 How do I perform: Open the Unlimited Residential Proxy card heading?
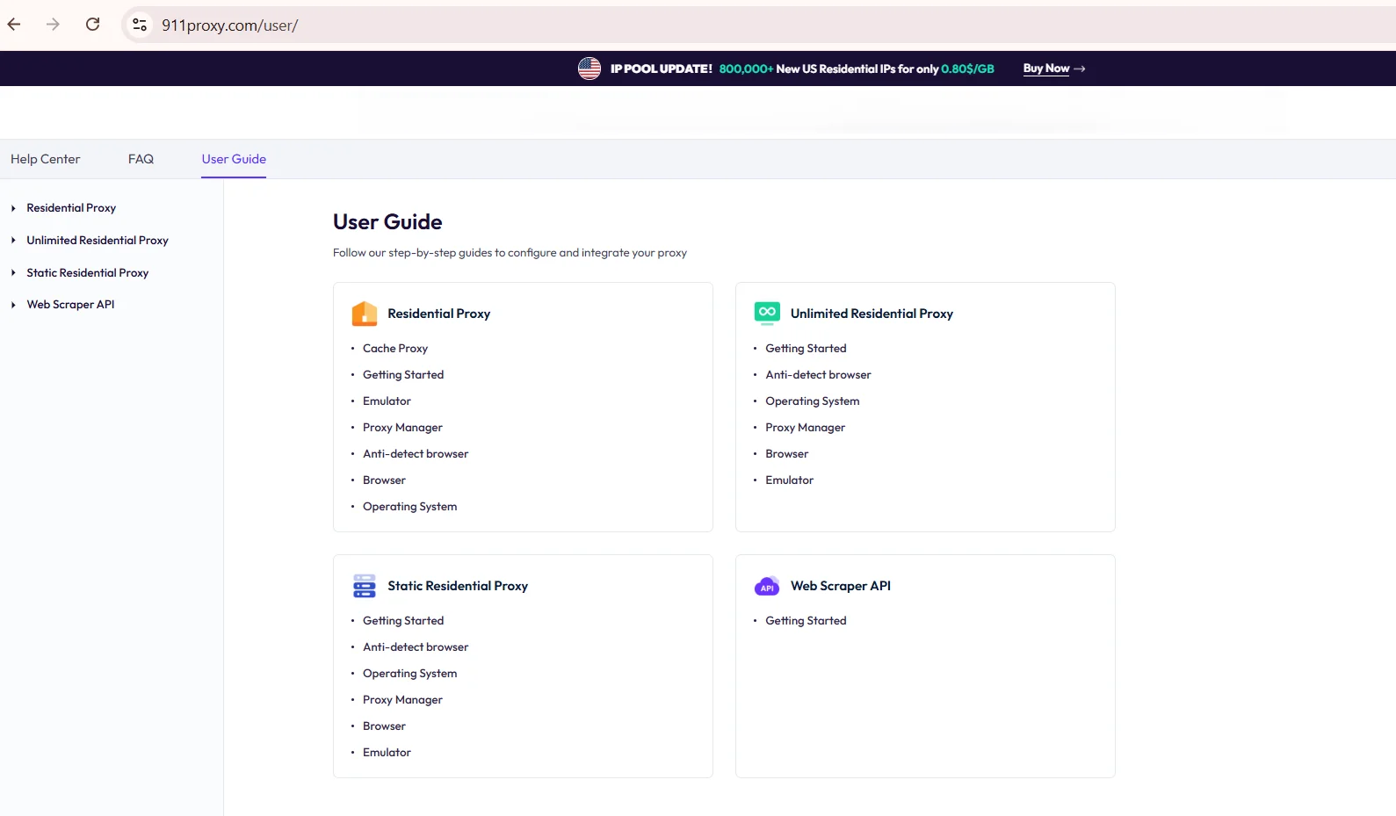[x=872, y=314]
